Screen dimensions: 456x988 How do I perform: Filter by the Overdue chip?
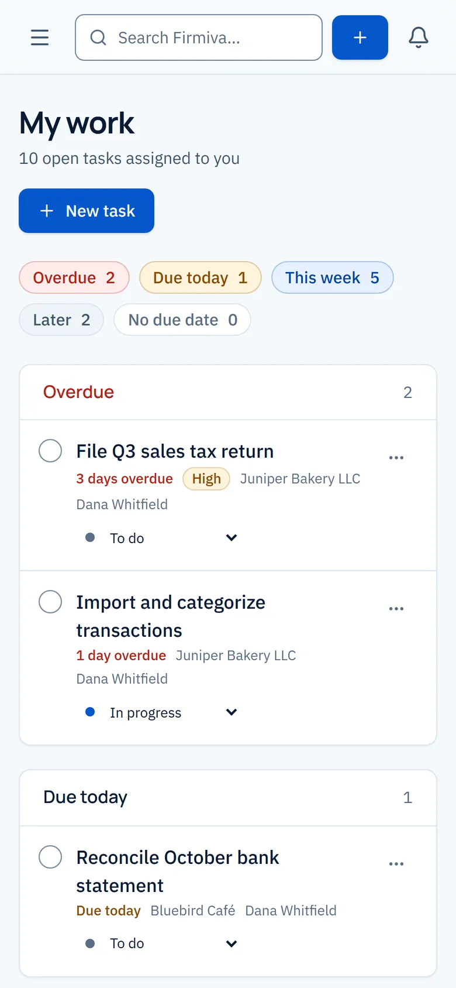[74, 277]
